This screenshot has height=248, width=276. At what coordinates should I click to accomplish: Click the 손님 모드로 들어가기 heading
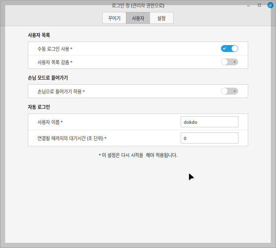click(48, 78)
